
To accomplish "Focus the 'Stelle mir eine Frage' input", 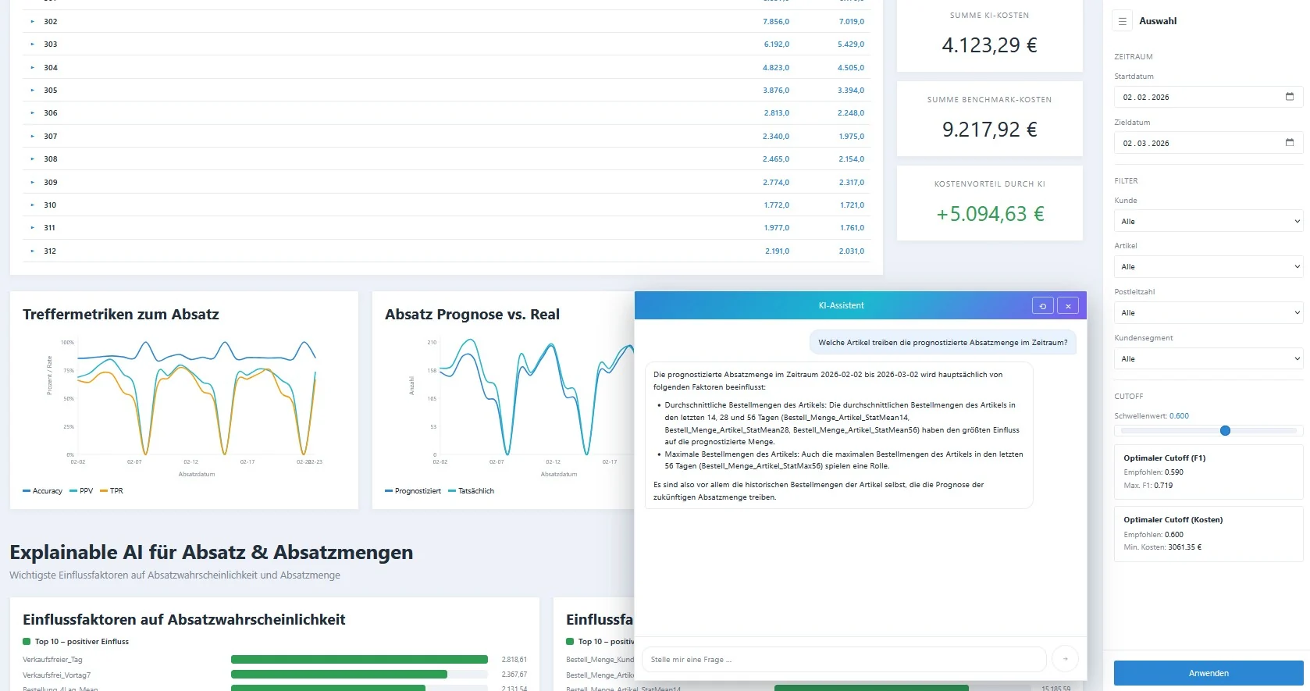I will (843, 659).
